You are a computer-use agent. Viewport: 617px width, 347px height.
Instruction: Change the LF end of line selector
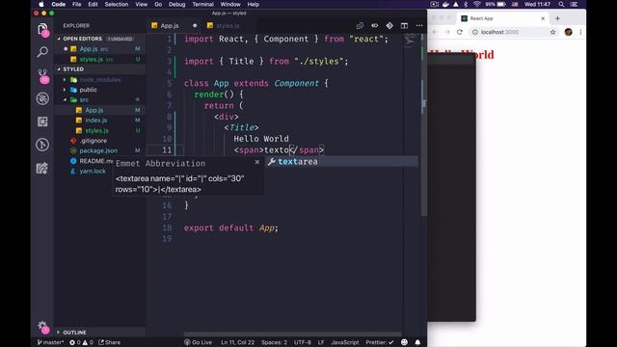321,342
